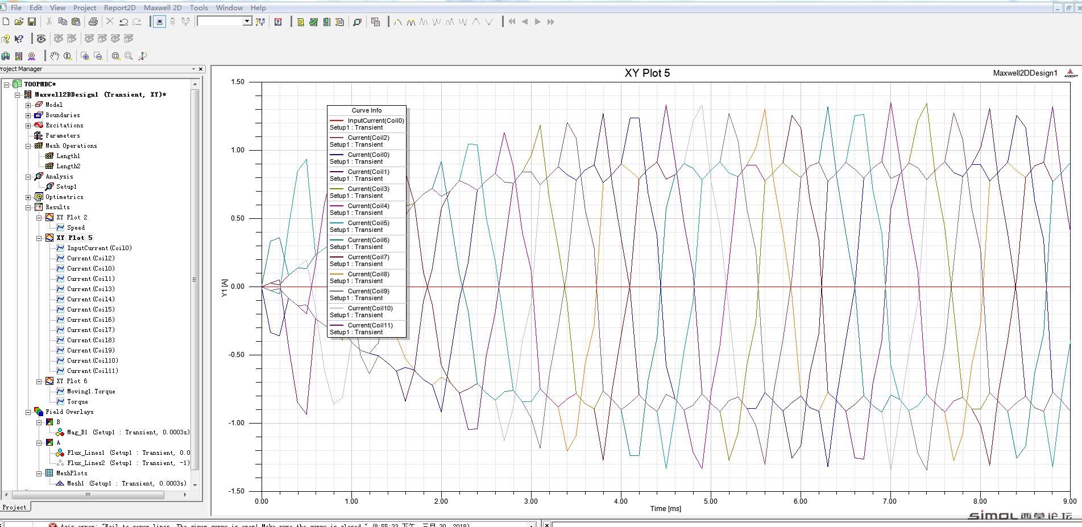This screenshot has width=1082, height=527.
Task: Select Length2 mesh operation
Action: [68, 166]
